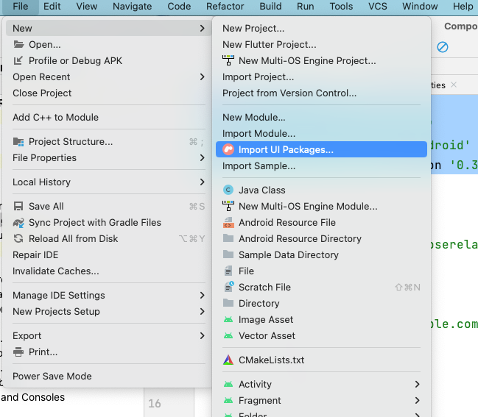Toggle Power Save Mode
The width and height of the screenshot is (478, 417).
pos(108,376)
